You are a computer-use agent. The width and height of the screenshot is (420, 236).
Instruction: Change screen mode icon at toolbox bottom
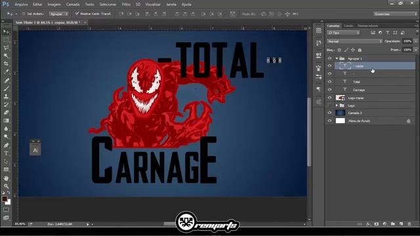6,218
